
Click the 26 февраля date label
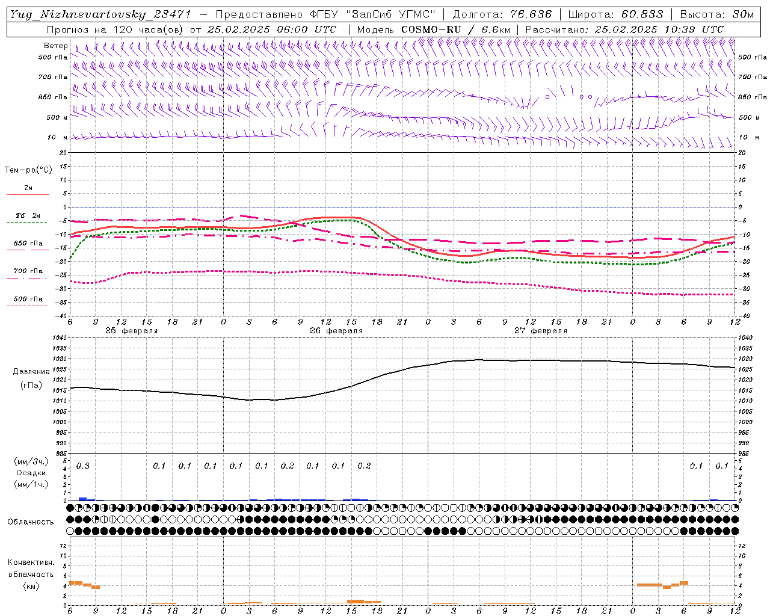click(336, 331)
